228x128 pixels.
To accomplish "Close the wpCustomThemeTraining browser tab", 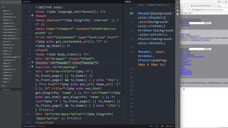I will (x=215, y=6).
